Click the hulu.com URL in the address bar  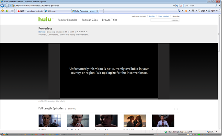38,6
